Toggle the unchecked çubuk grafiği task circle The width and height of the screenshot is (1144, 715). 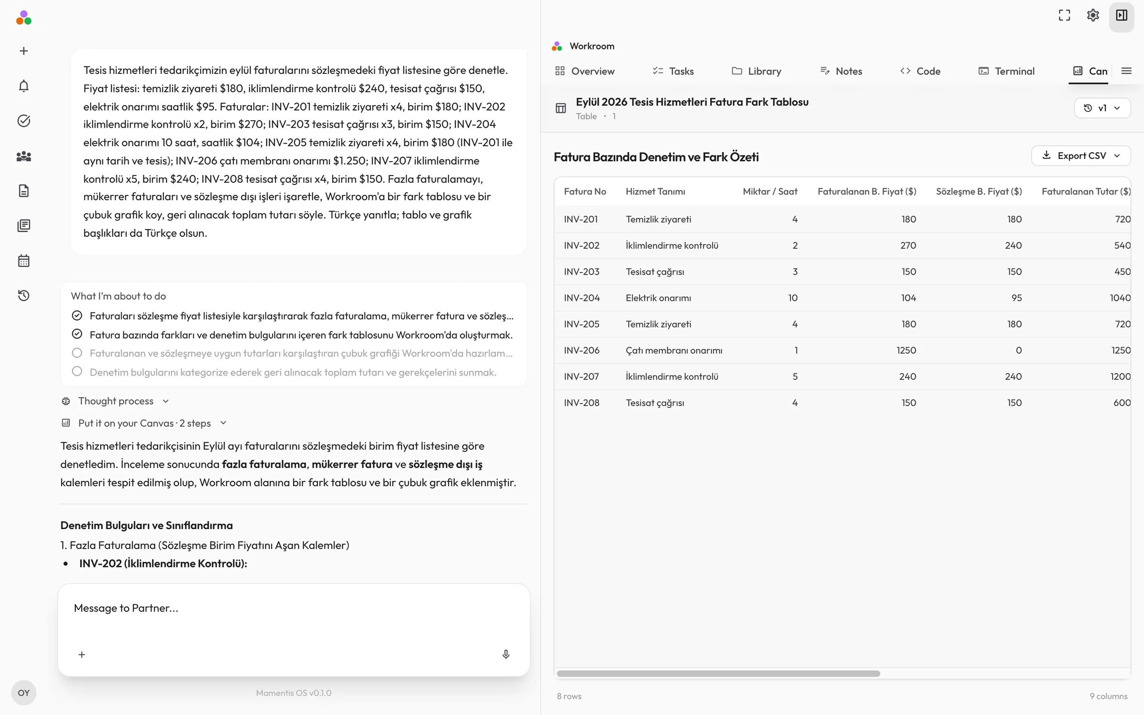(77, 353)
